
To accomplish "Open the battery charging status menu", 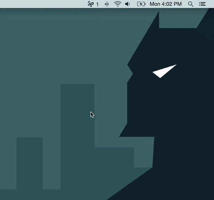I will click(x=141, y=4).
